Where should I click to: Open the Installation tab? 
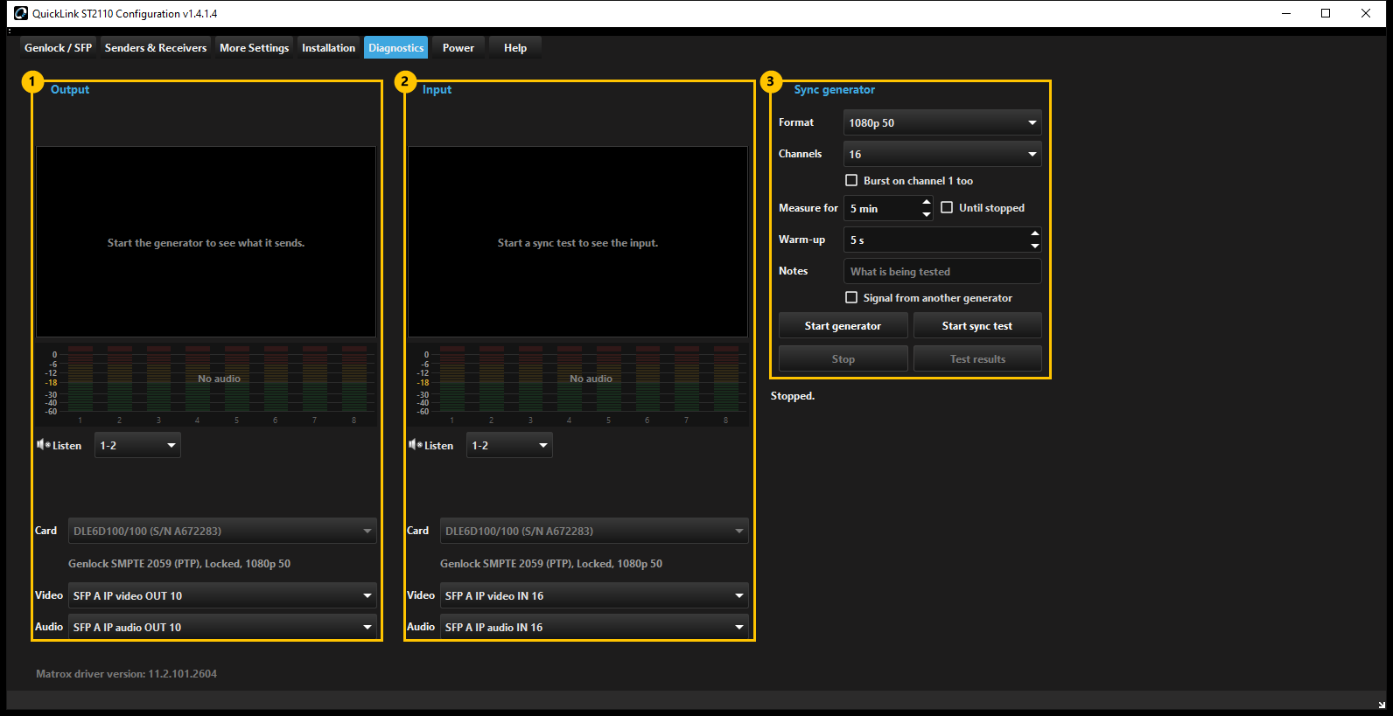tap(329, 48)
